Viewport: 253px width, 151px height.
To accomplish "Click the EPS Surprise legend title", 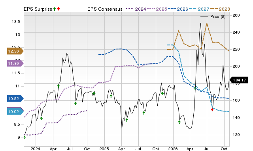I will click(x=38, y=9).
